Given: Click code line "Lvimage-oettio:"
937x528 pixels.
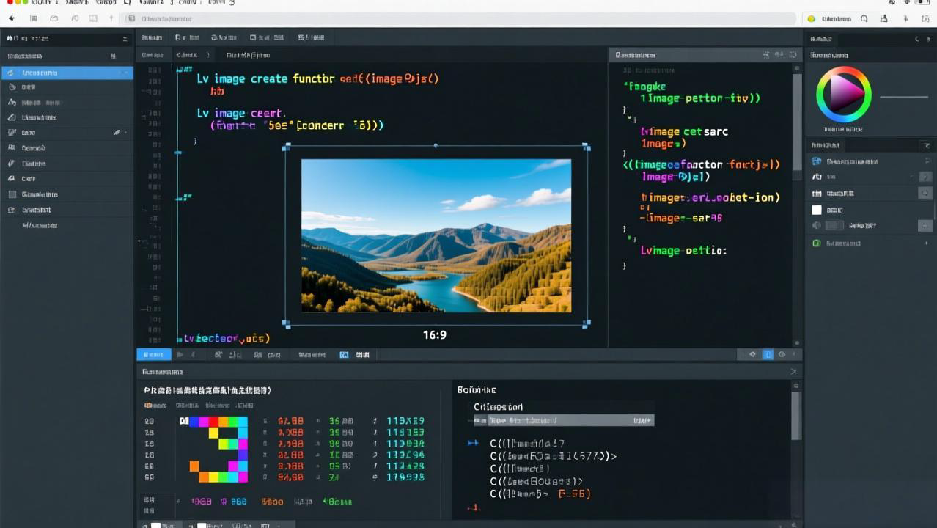Looking at the screenshot, I should point(683,251).
